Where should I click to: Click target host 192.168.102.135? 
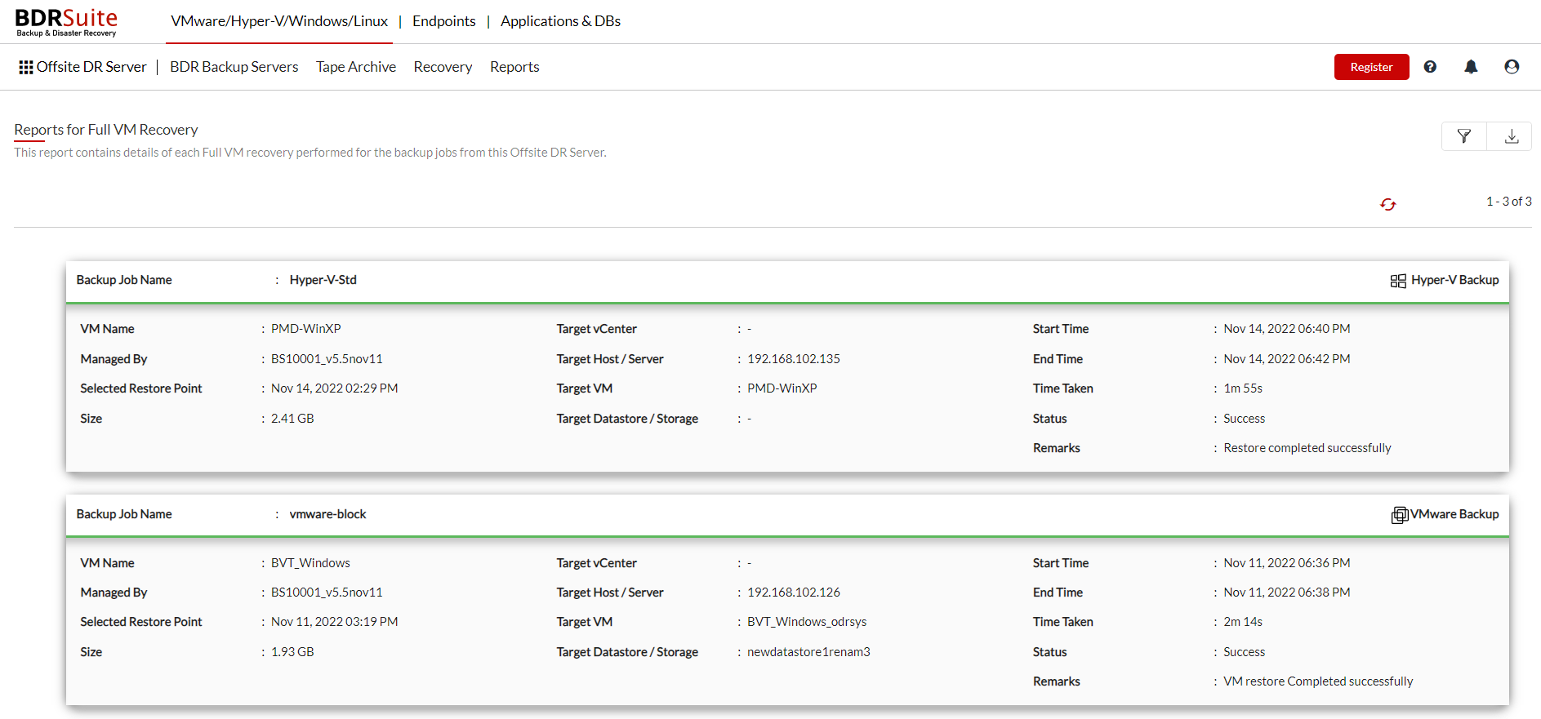pyautogui.click(x=794, y=359)
